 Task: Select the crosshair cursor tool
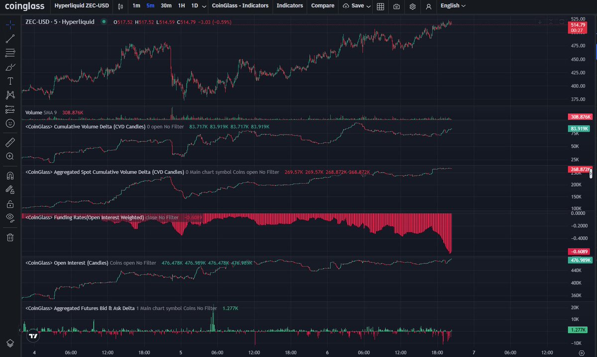[x=10, y=23]
